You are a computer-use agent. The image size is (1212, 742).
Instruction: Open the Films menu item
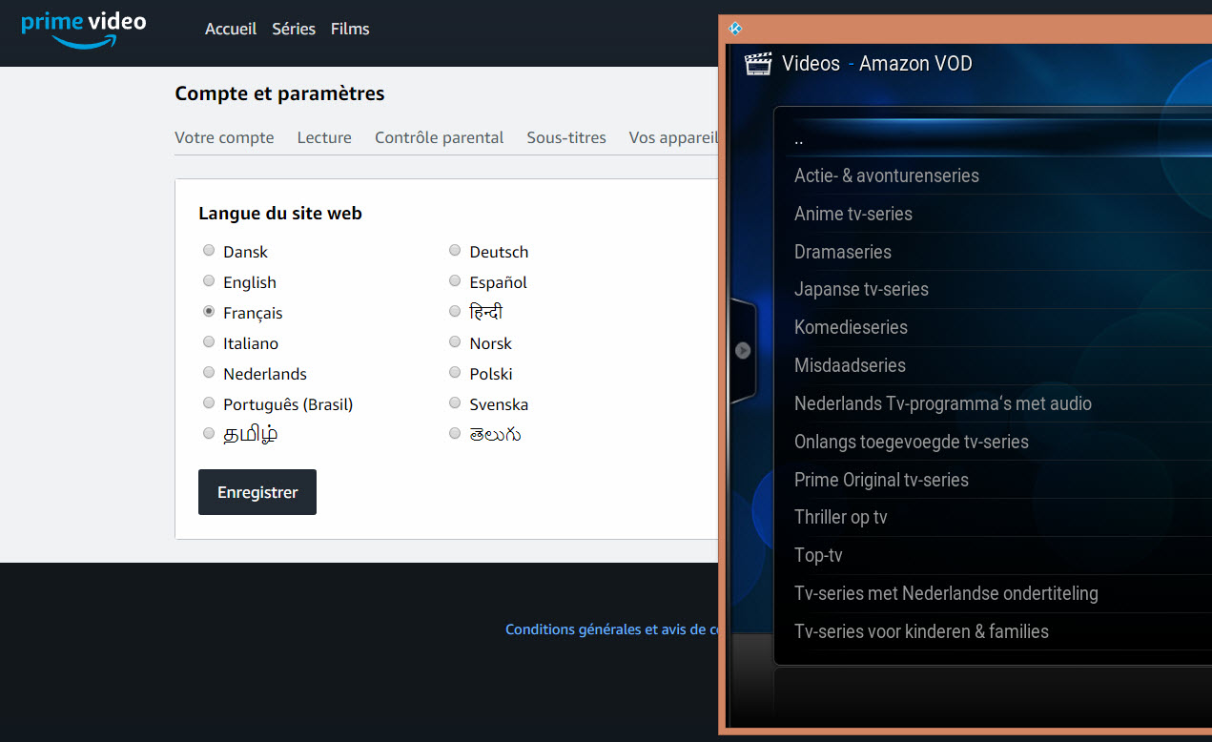point(349,29)
